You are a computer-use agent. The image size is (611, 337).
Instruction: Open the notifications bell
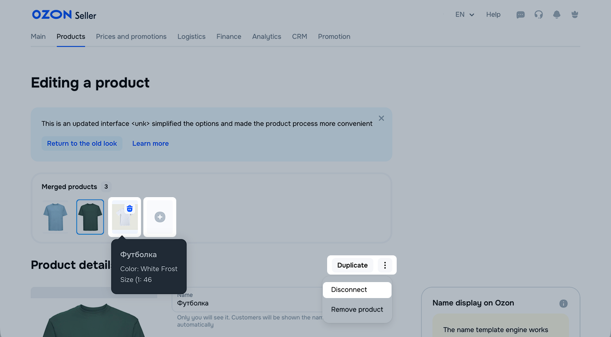(x=557, y=15)
